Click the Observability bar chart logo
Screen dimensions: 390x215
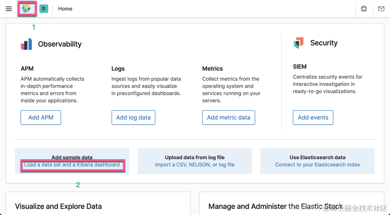point(26,44)
